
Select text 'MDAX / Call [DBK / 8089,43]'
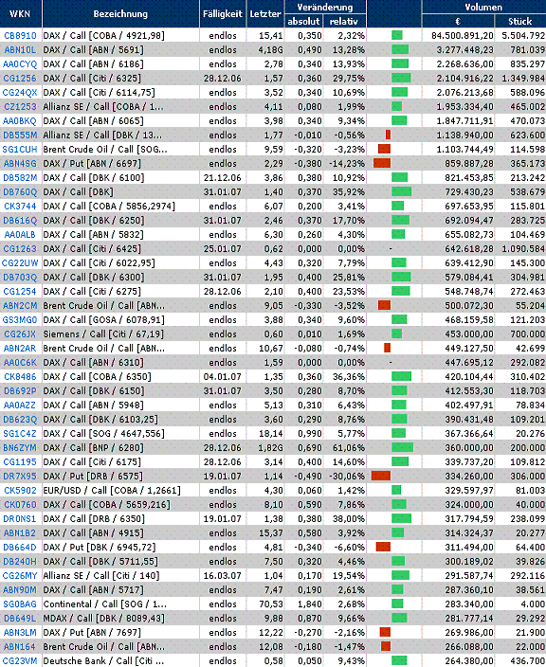point(104,618)
